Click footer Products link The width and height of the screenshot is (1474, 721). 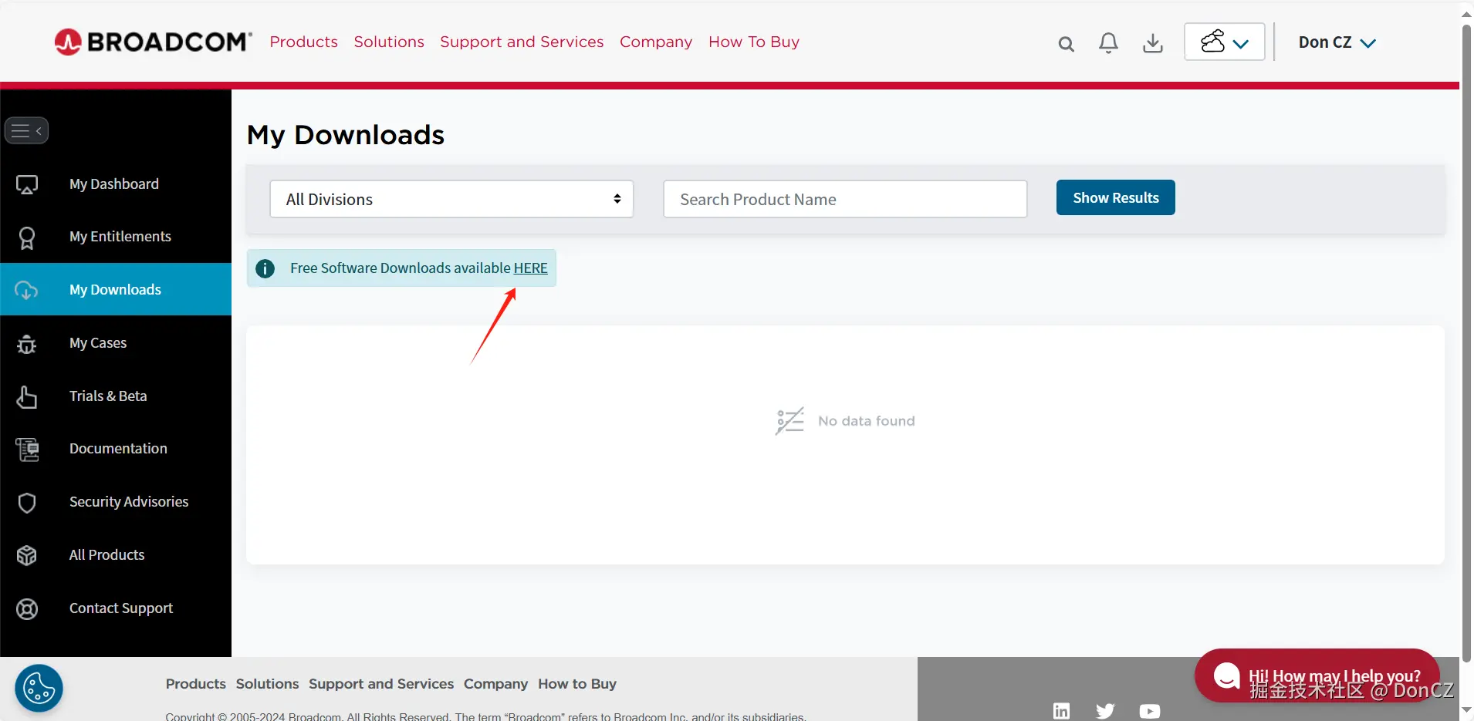(x=196, y=683)
